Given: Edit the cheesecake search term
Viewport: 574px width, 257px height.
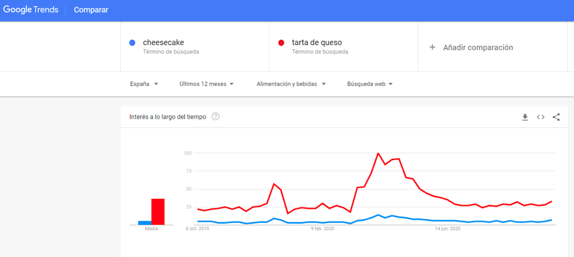Looking at the screenshot, I should click(164, 43).
